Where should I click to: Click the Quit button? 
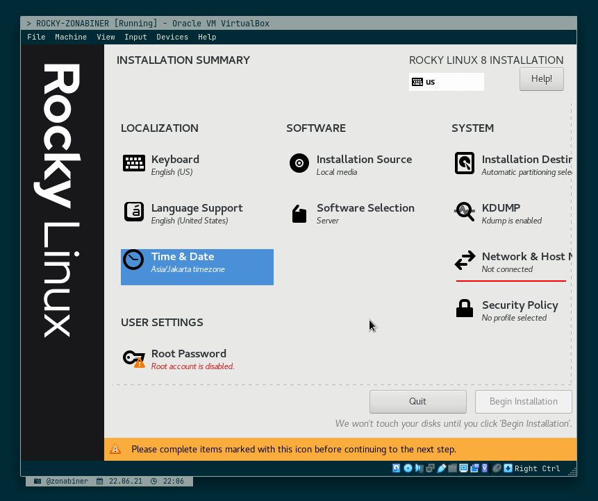[x=417, y=401]
